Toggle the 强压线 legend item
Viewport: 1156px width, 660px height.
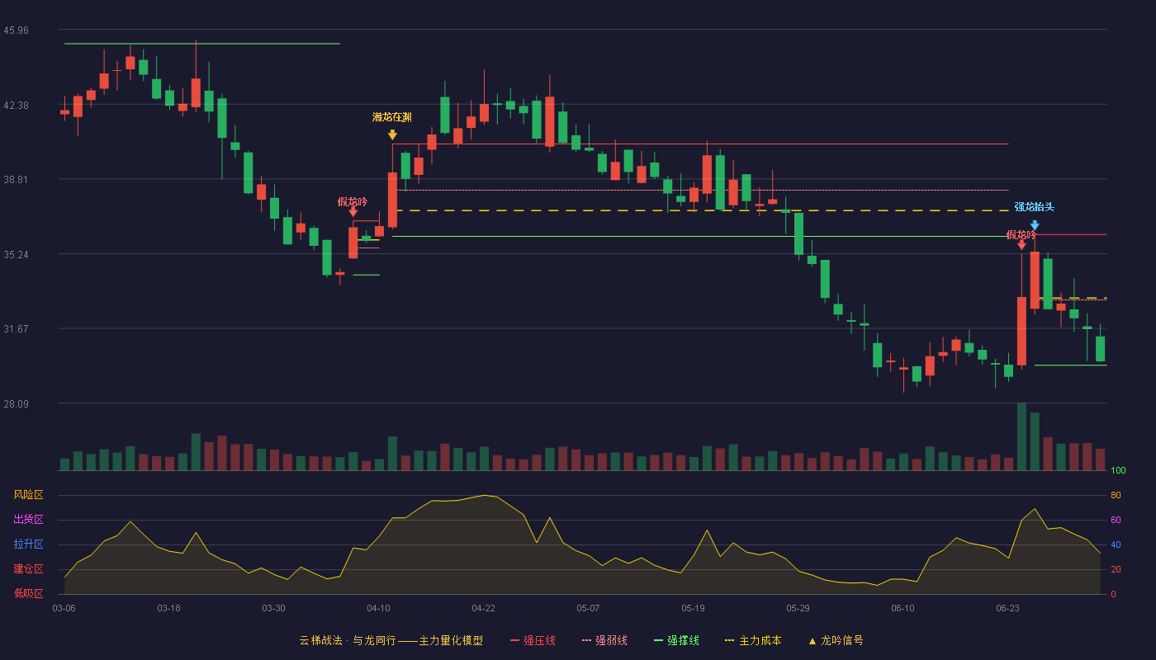(533, 640)
